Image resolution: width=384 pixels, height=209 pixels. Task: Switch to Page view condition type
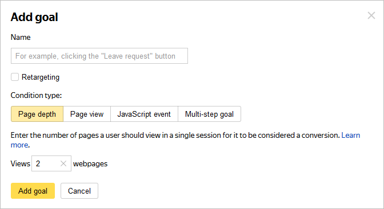87,114
